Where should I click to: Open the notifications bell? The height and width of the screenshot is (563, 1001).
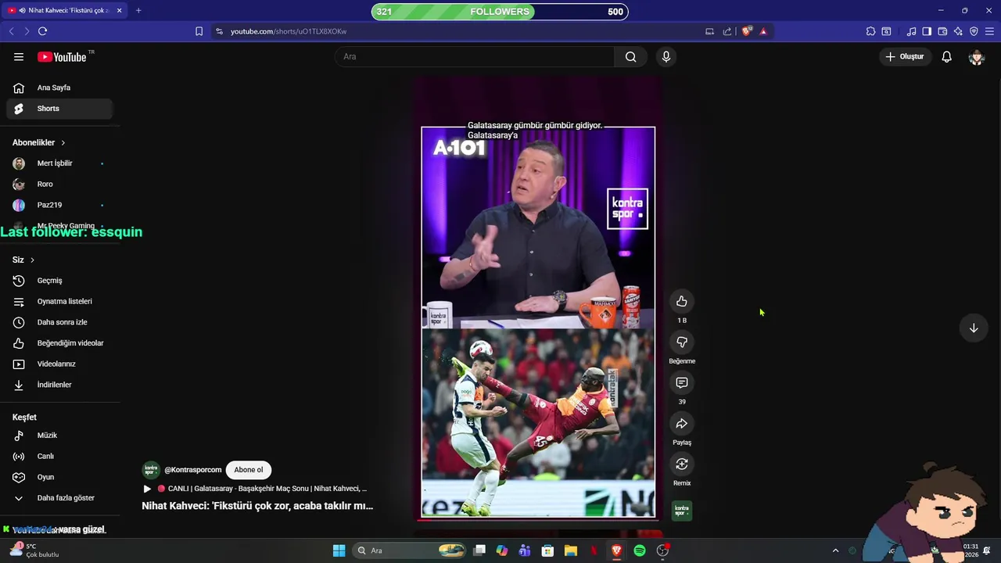[946, 57]
